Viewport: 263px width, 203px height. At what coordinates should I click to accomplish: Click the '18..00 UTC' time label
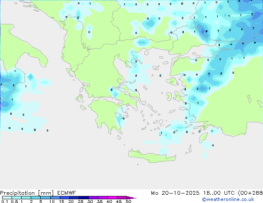(219, 193)
